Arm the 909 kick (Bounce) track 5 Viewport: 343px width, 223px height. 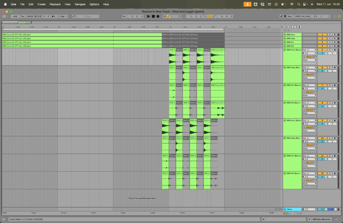click(x=334, y=50)
